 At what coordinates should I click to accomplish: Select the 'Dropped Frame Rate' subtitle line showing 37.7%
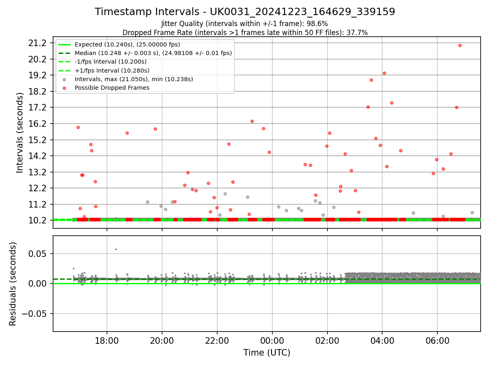pyautogui.click(x=245, y=33)
